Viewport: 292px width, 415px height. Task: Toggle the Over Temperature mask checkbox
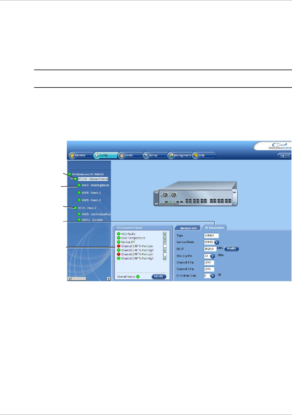coord(165,238)
